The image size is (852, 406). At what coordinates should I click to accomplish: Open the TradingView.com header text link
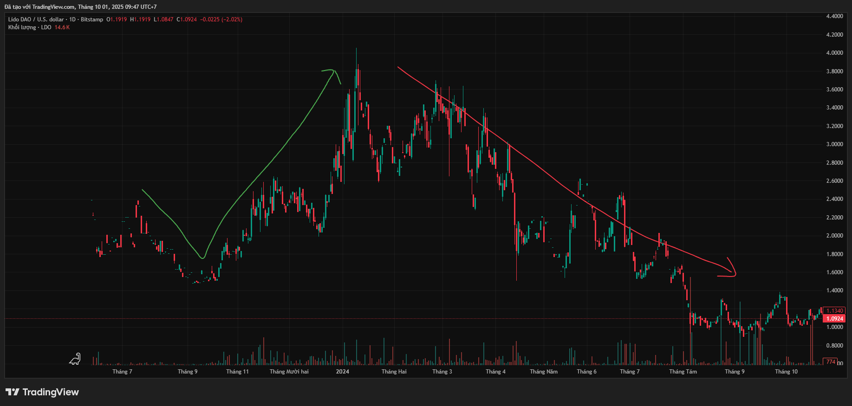coord(53,7)
